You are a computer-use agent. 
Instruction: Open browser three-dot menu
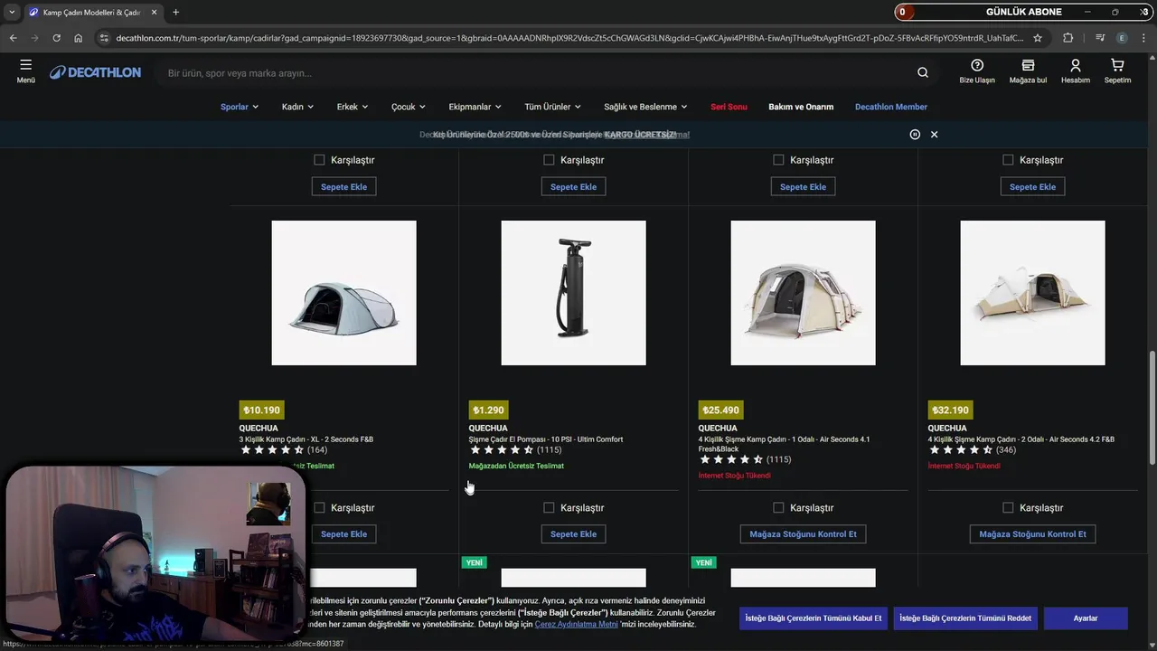click(1143, 38)
